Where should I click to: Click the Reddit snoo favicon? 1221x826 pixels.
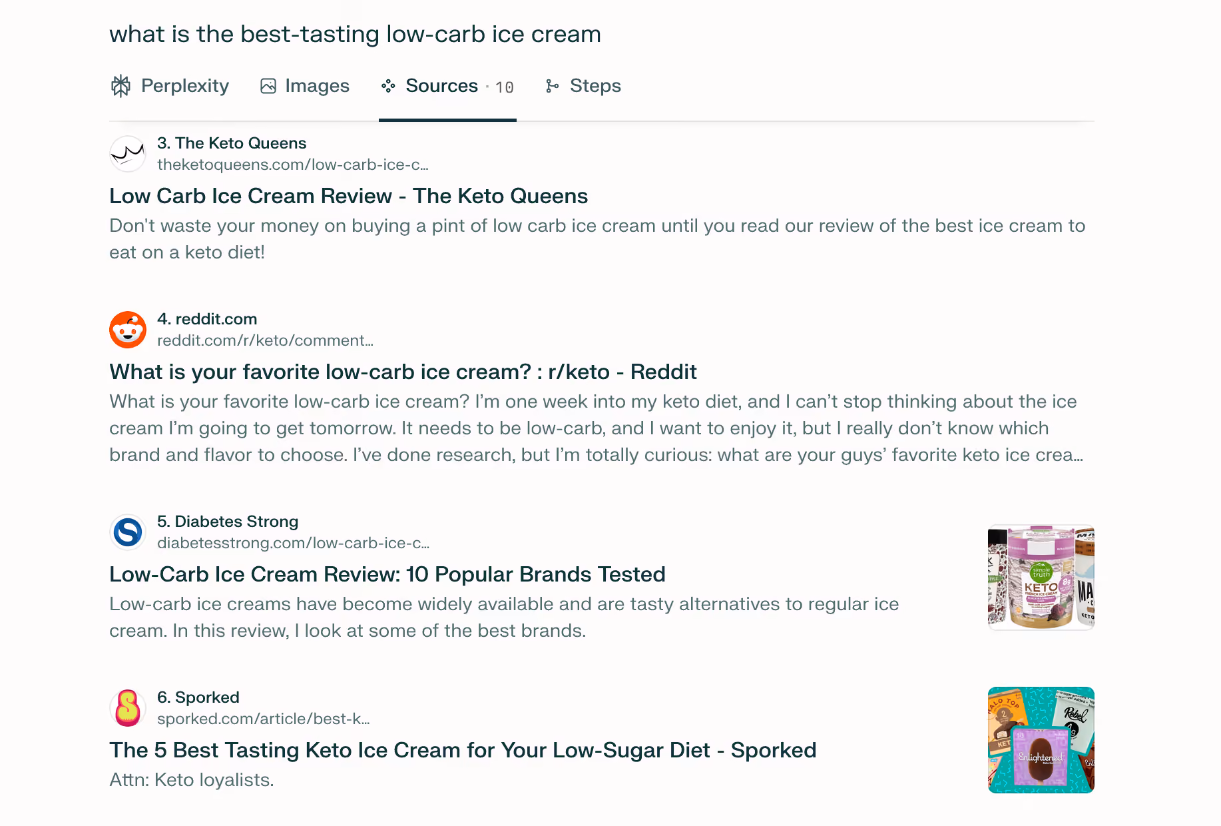click(x=128, y=330)
